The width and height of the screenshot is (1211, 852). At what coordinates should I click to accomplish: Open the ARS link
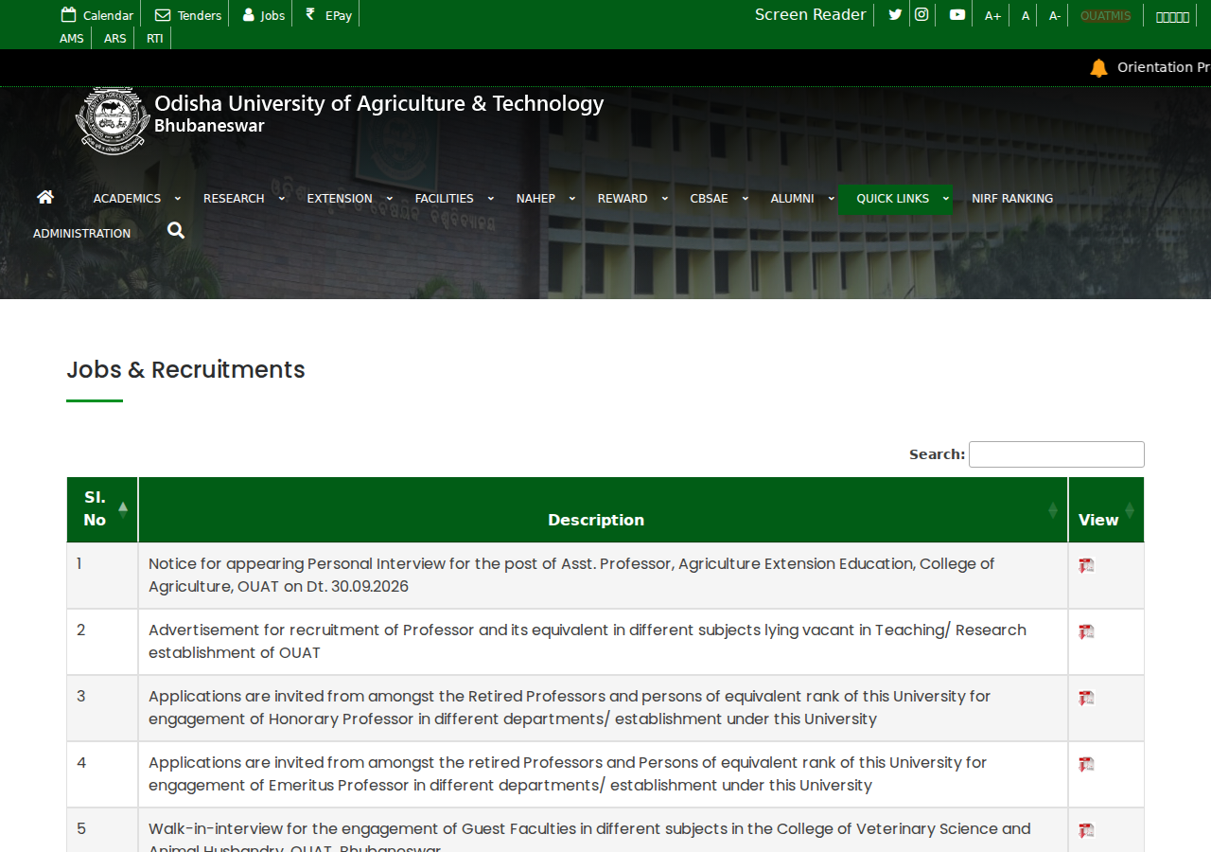tap(115, 39)
